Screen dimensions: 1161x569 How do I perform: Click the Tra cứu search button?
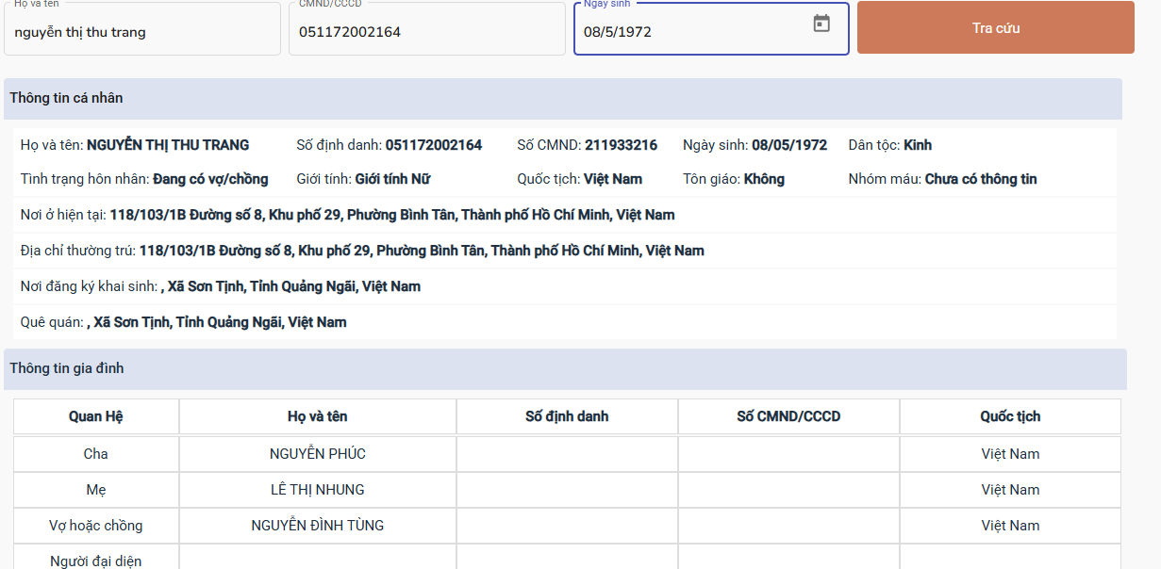click(x=995, y=28)
